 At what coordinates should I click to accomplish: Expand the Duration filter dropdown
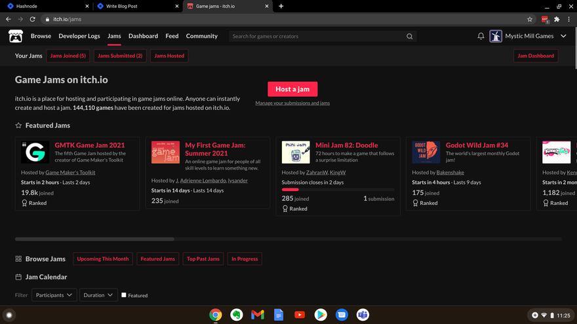point(98,295)
